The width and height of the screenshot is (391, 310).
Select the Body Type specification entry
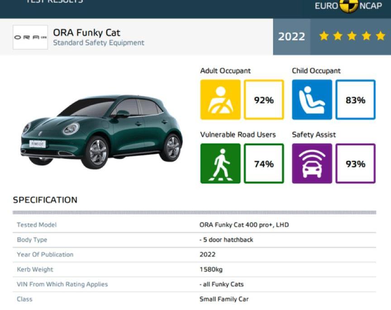click(32, 239)
